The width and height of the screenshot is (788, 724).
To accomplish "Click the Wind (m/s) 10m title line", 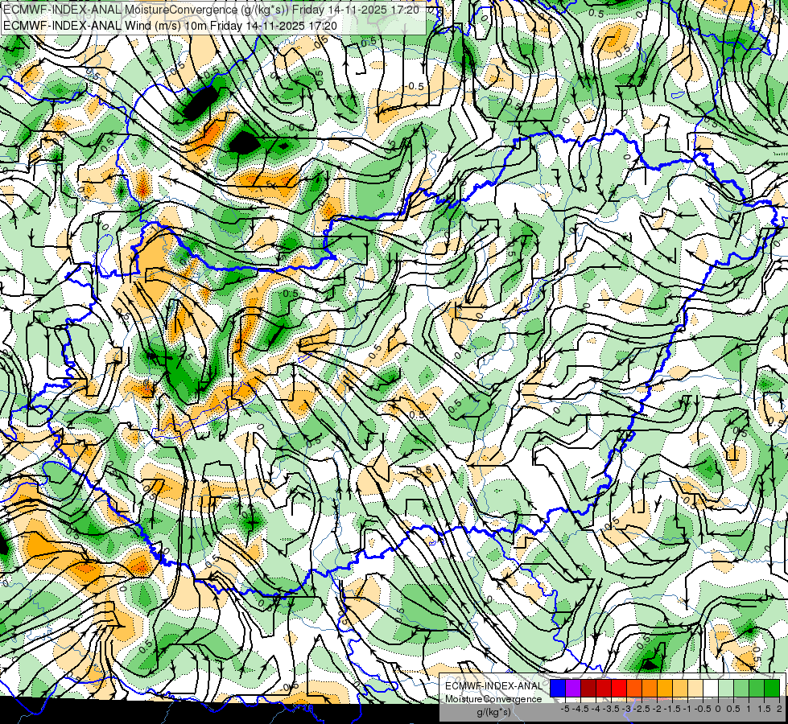I will tap(171, 26).
